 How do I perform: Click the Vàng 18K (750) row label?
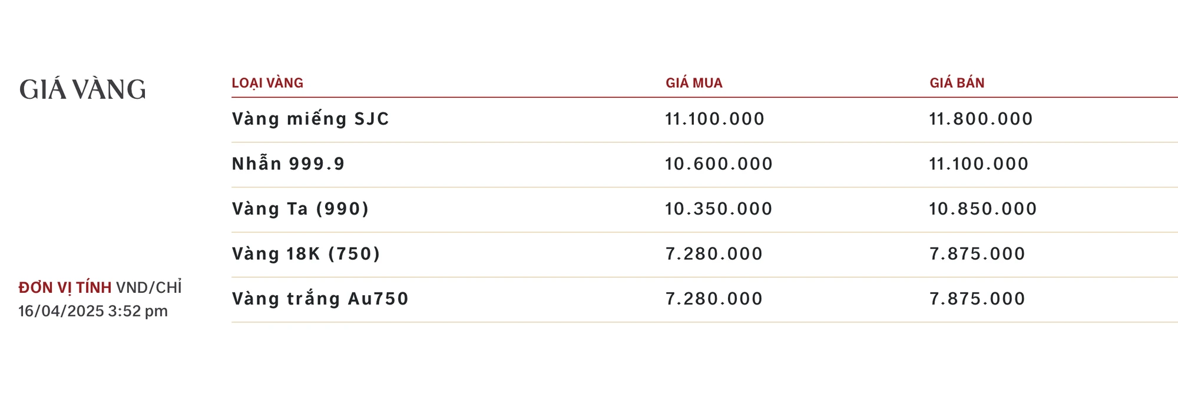(x=306, y=253)
